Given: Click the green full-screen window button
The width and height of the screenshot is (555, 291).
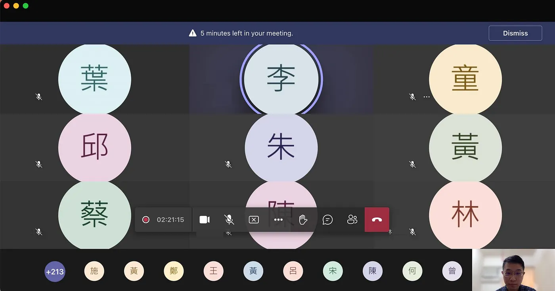Looking at the screenshot, I should click(26, 6).
